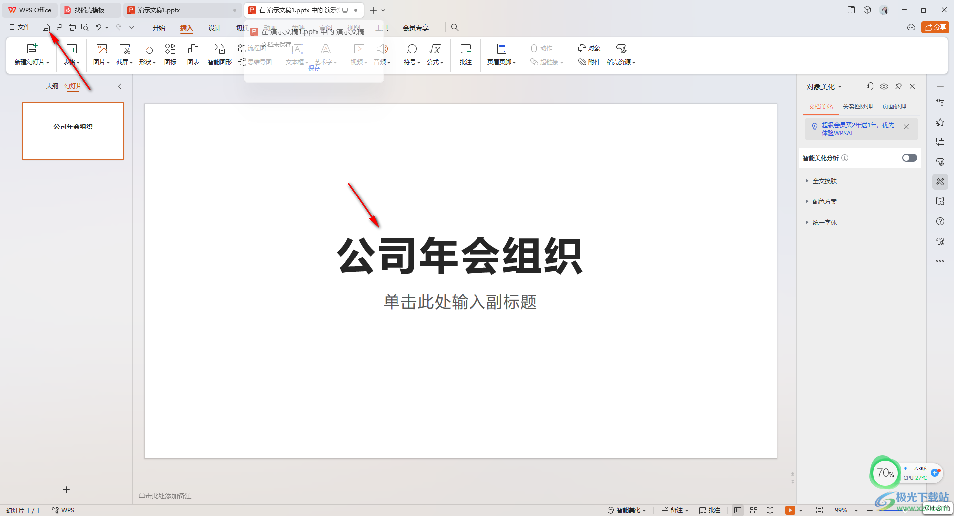Click 智能美化 in status bar
The width and height of the screenshot is (954, 516).
(x=627, y=510)
